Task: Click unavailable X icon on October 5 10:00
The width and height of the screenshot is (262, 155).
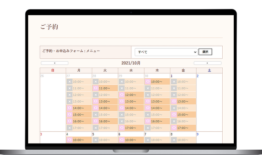Action: tap(95, 140)
